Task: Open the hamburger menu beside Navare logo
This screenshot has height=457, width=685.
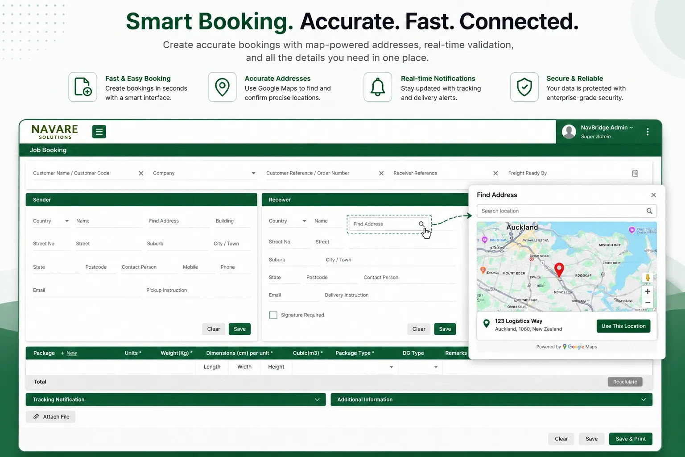Action: (99, 132)
